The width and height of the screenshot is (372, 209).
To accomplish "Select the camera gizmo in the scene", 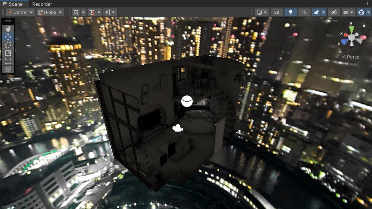I will pyautogui.click(x=177, y=128).
